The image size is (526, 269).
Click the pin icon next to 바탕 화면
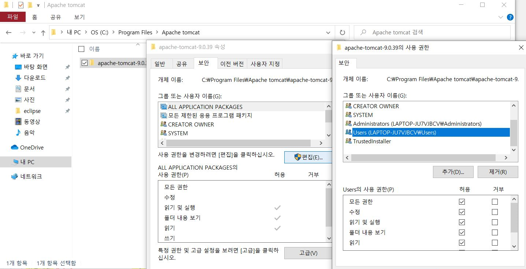point(67,67)
